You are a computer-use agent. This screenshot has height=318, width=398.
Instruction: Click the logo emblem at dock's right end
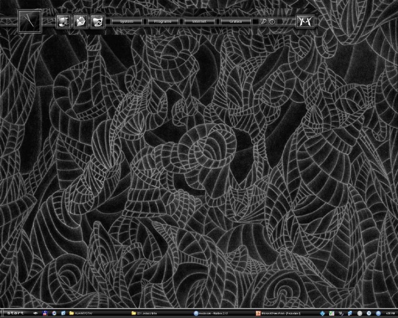coord(306,21)
